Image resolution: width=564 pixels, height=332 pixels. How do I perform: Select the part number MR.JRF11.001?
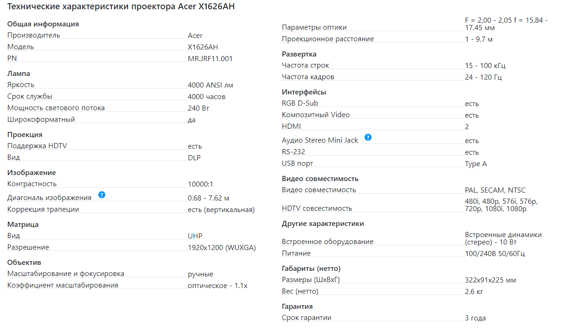(x=210, y=58)
